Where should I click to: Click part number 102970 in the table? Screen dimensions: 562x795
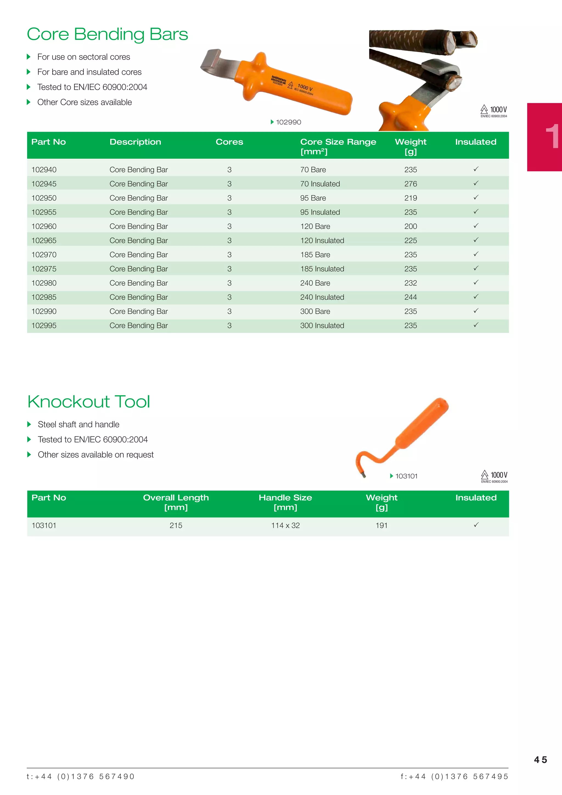(x=44, y=254)
